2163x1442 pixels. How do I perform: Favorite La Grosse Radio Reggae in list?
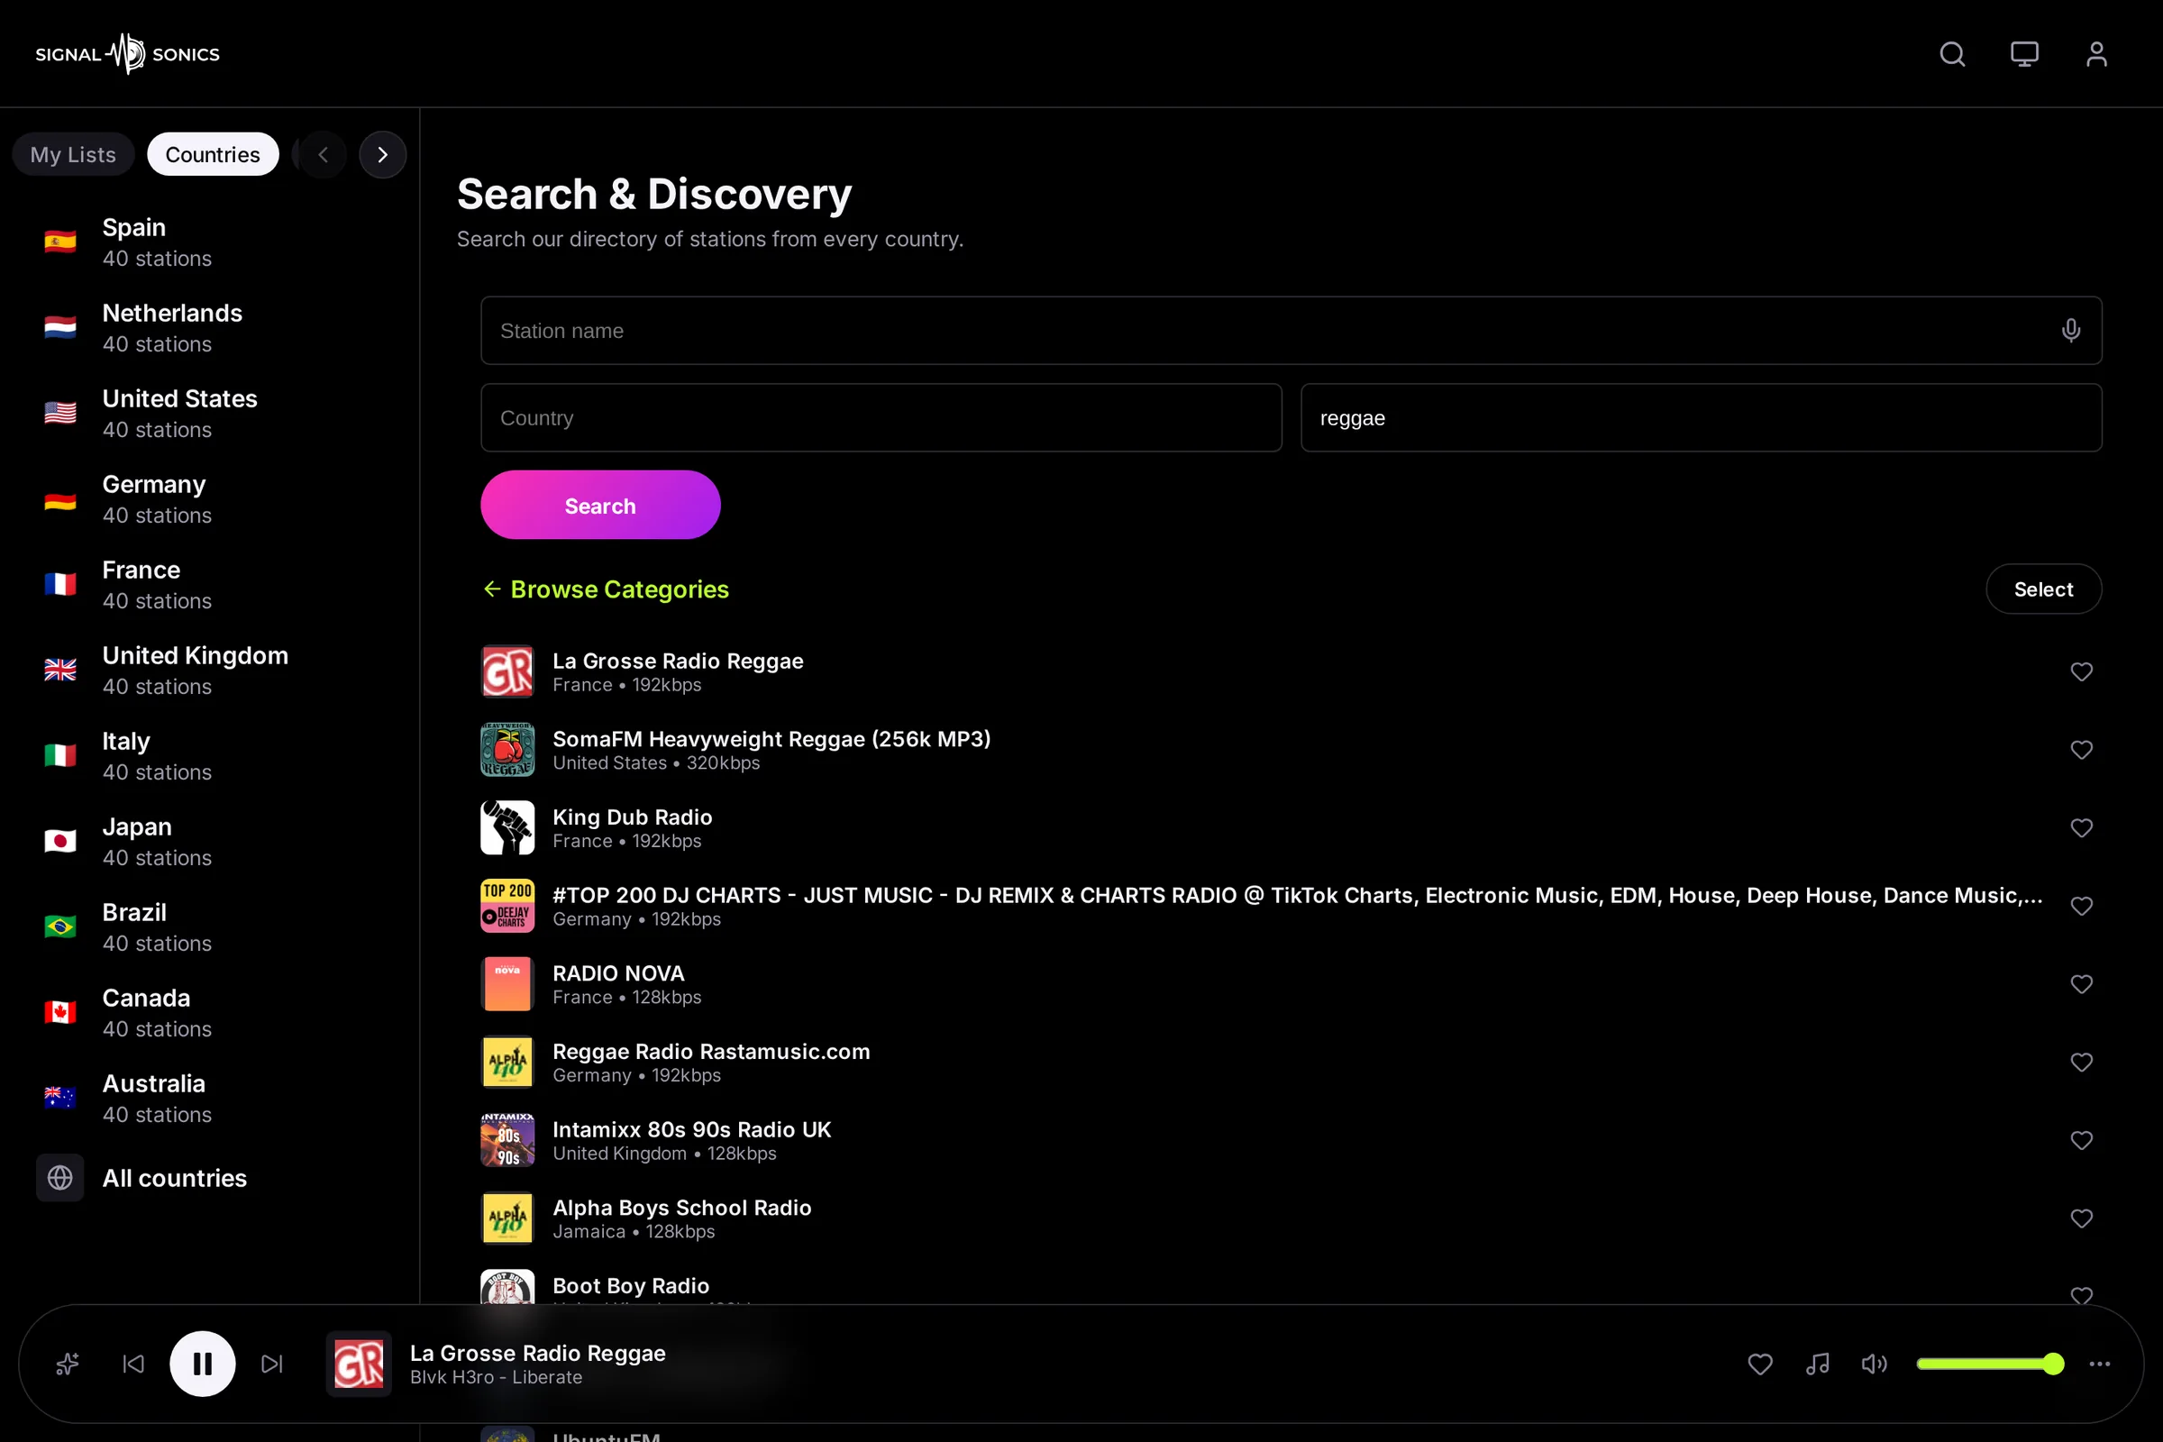click(x=2081, y=671)
